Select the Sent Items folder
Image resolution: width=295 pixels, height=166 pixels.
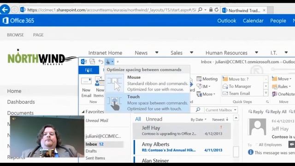(x=95, y=158)
